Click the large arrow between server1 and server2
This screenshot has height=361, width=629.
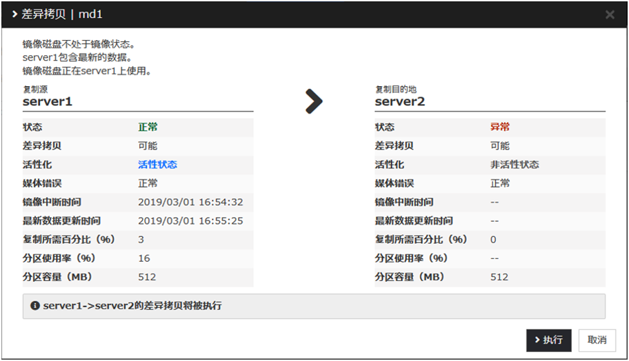pos(314,102)
